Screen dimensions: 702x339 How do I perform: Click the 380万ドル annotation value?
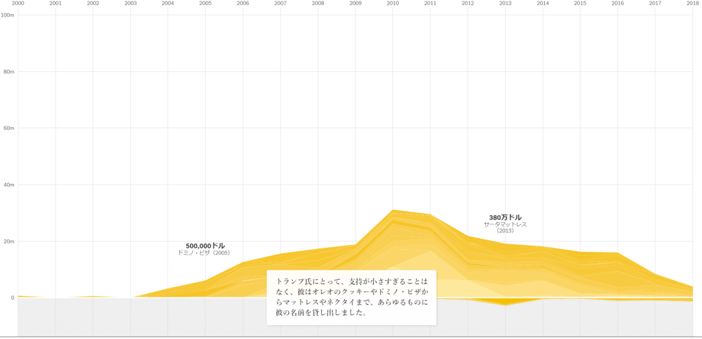[505, 218]
